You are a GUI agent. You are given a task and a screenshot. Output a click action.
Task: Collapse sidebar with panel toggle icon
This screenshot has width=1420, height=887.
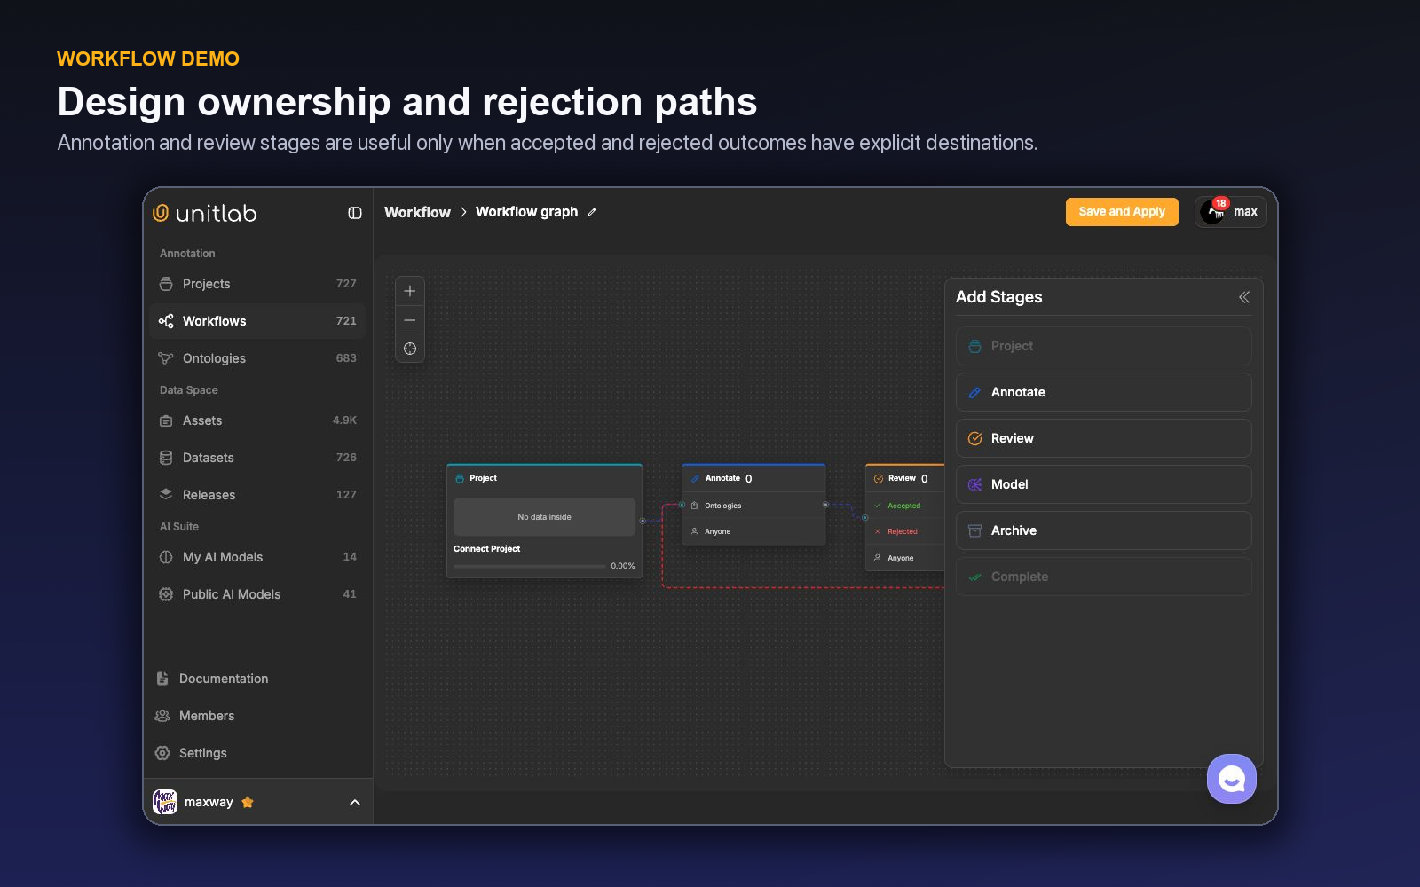[x=355, y=213]
